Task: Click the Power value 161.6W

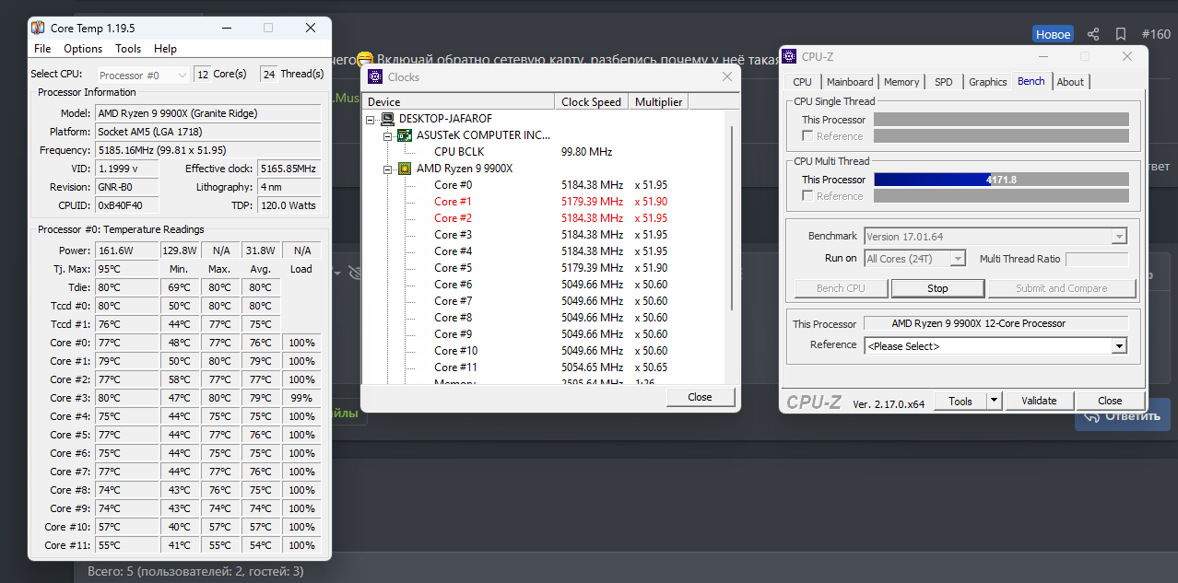Action: [x=126, y=251]
